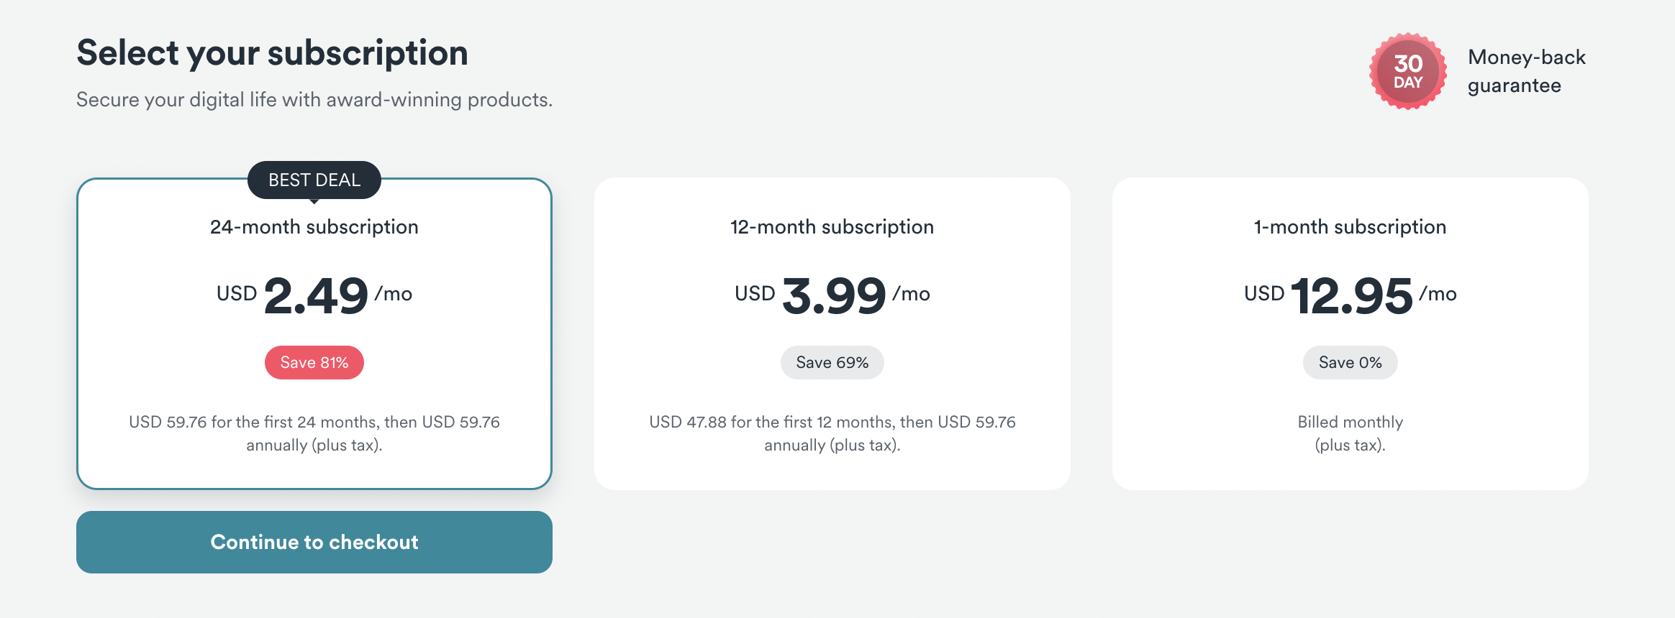Click the 24-month subscription title
Viewport: 1675px width, 618px height.
pos(314,226)
